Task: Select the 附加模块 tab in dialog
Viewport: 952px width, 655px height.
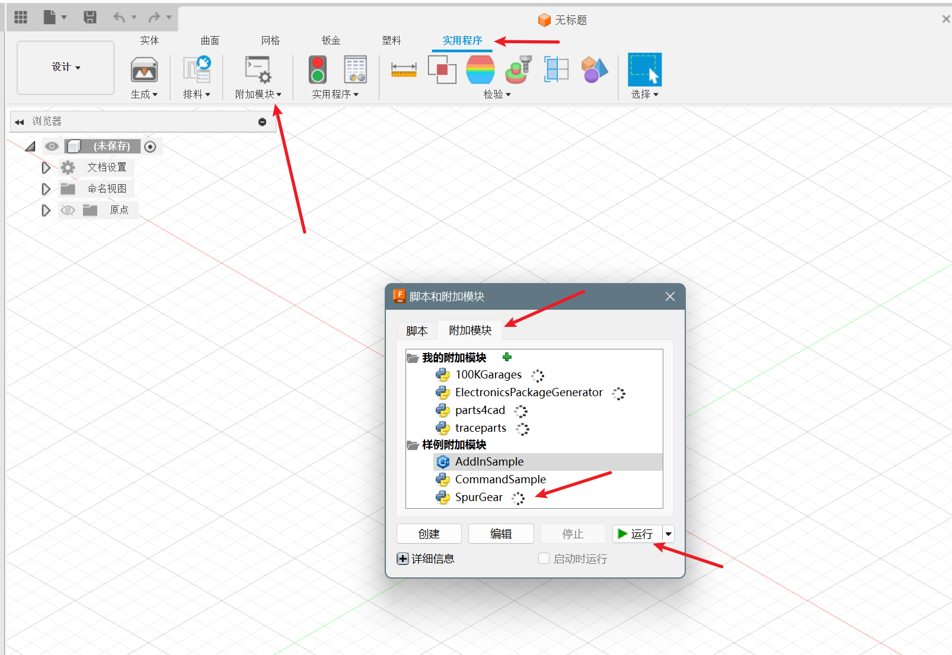Action: 470,330
